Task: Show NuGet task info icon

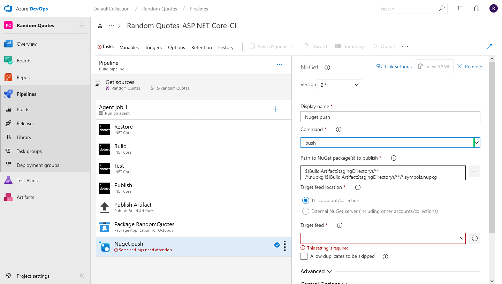Action: (x=327, y=68)
